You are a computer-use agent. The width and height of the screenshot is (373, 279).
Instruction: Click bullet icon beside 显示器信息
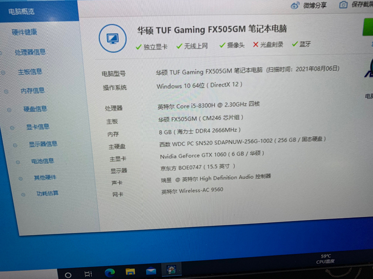click(x=15, y=145)
